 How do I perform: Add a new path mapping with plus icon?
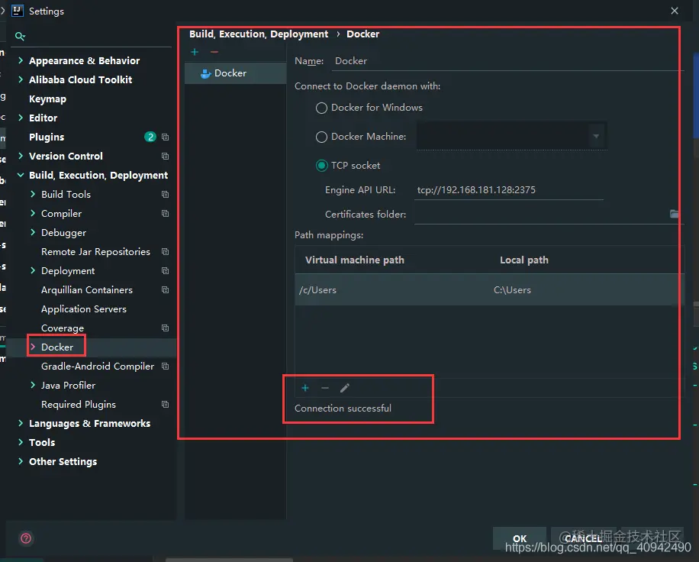click(305, 388)
